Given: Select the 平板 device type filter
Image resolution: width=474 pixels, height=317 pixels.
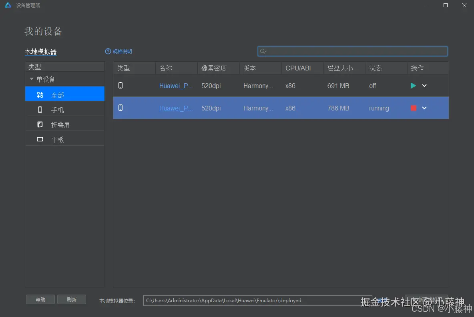Looking at the screenshot, I should [57, 139].
